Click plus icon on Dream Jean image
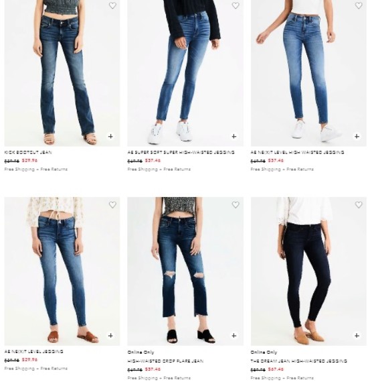The width and height of the screenshot is (368, 386). (x=357, y=335)
